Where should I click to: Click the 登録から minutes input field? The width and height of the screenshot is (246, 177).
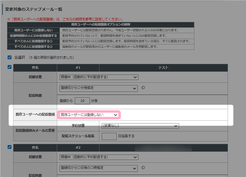82,100
